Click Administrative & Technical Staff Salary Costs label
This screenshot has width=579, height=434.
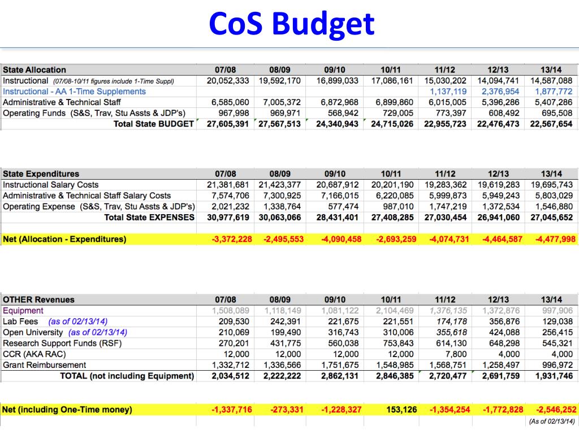87,196
